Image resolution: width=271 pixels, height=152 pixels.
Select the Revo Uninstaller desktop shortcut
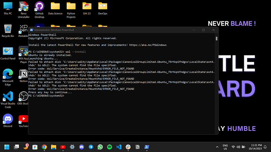coord(24,10)
